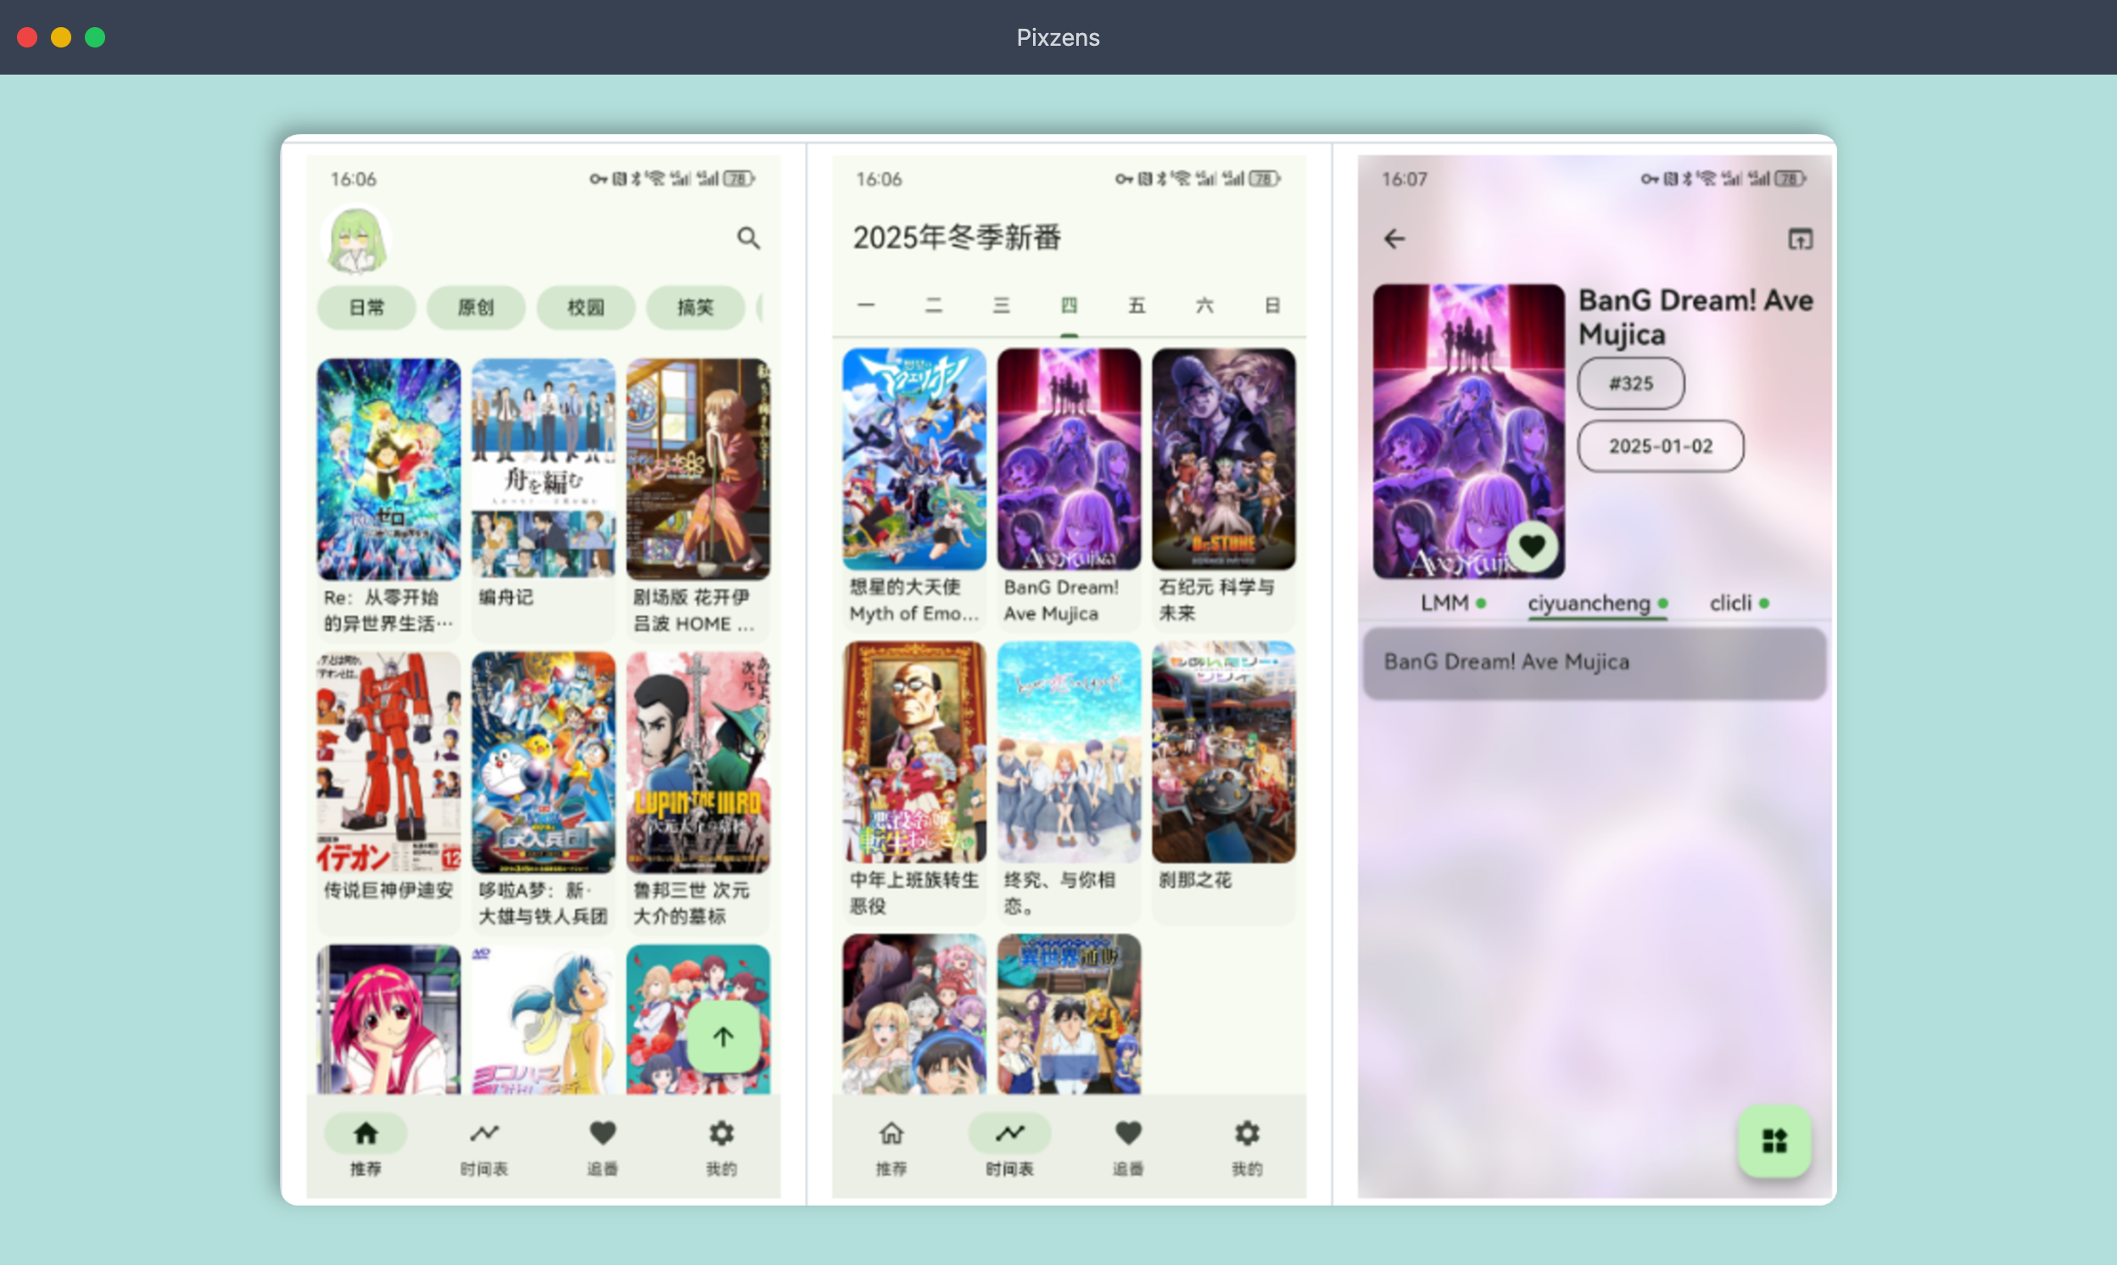Click the back arrow on detail page
This screenshot has height=1265, width=2117.
pyautogui.click(x=1394, y=239)
